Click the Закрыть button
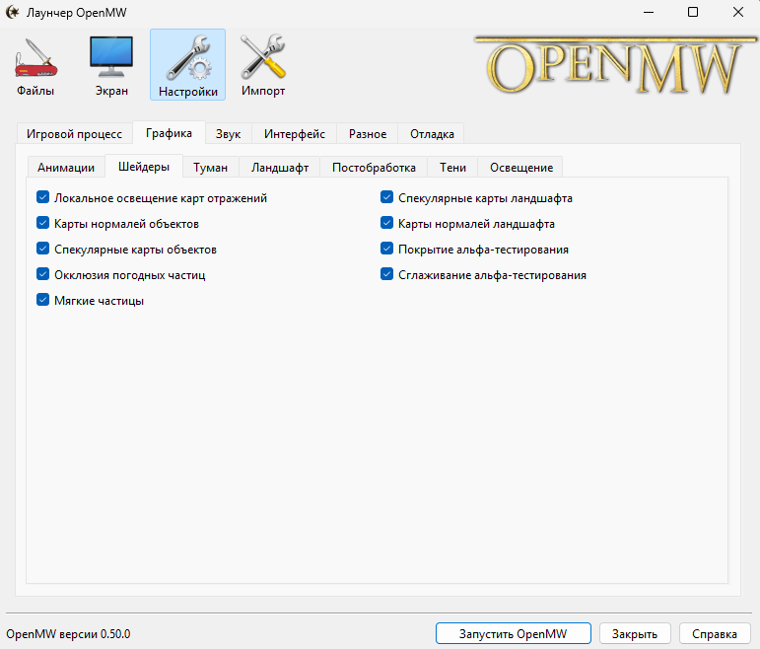 (x=635, y=633)
